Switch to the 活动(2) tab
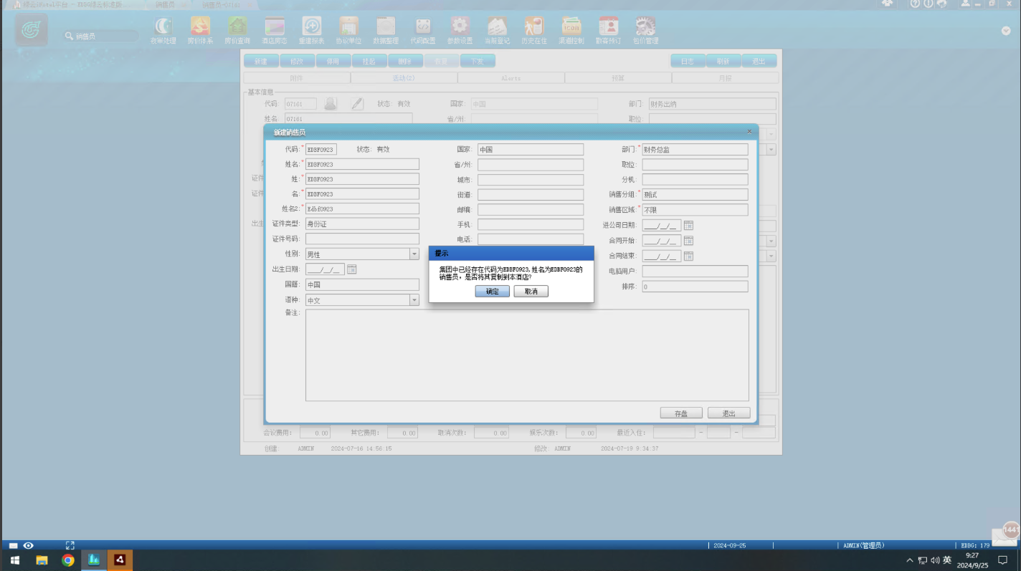This screenshot has height=571, width=1021. [404, 77]
